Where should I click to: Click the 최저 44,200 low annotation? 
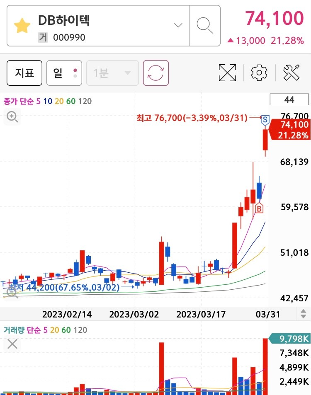point(64,287)
